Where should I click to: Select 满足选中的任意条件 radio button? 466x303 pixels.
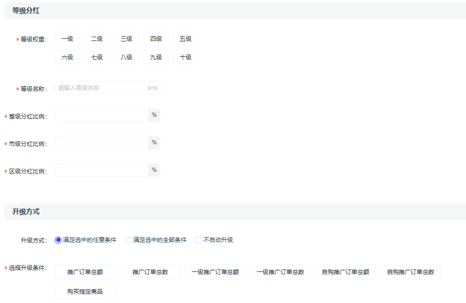58,240
